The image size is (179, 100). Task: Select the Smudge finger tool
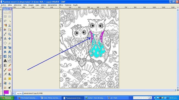5,87
